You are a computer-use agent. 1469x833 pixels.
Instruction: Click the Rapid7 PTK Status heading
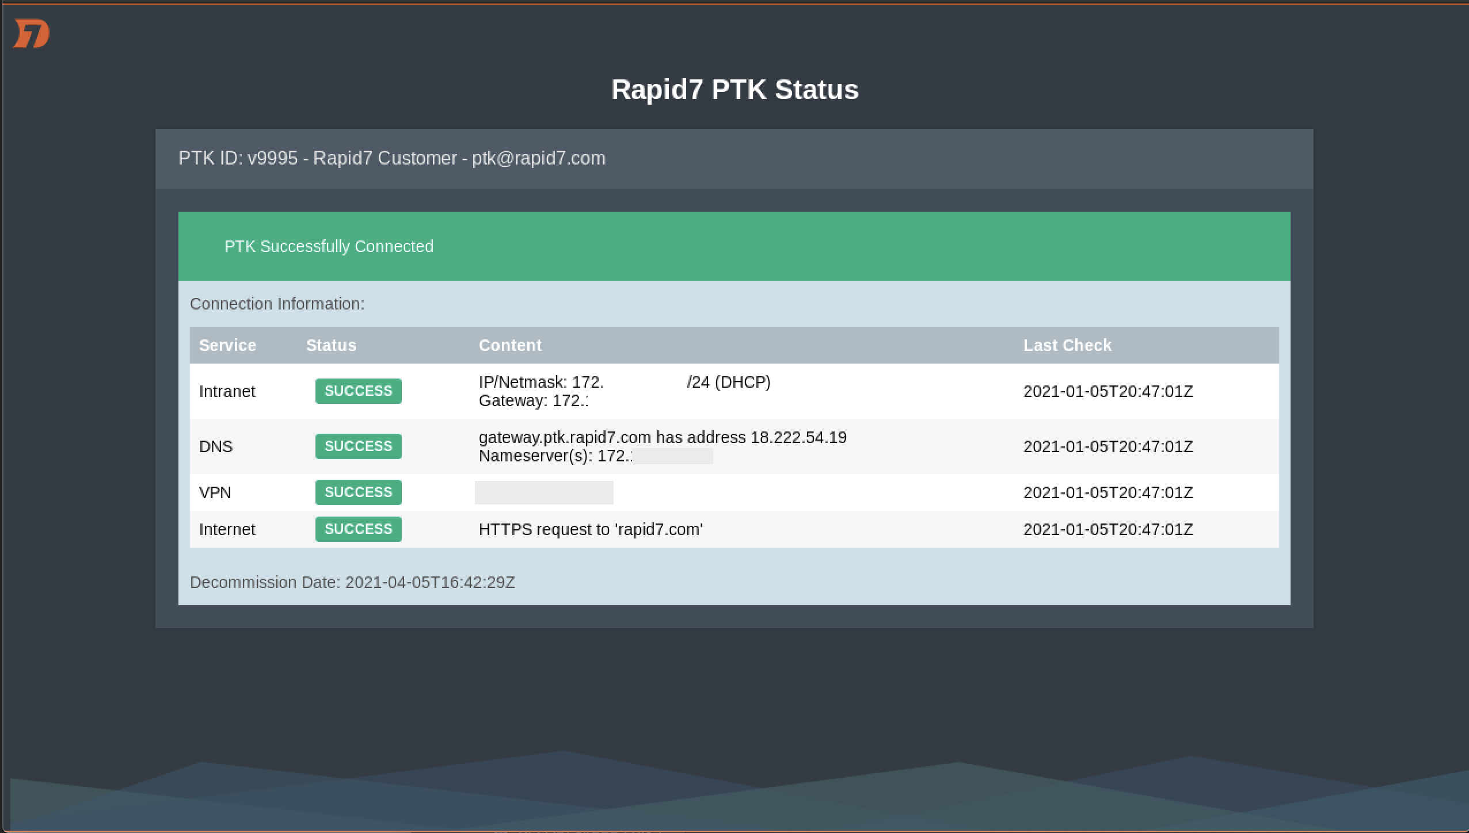[x=735, y=90]
